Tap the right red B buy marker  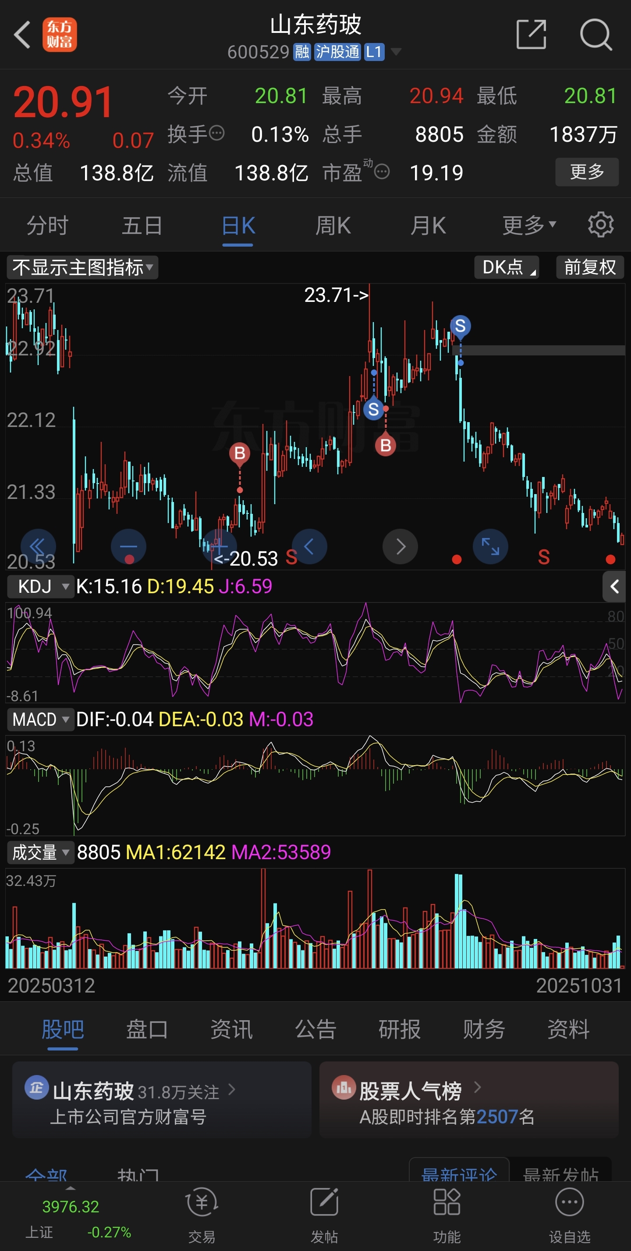(386, 445)
